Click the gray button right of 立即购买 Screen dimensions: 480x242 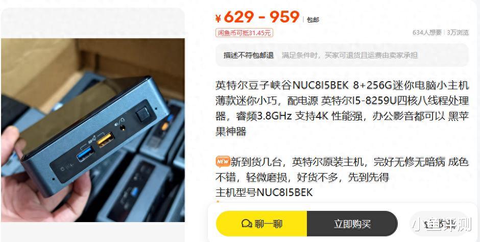439,224
